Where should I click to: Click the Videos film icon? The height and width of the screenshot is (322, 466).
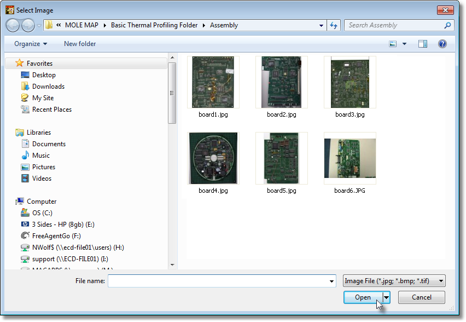(x=25, y=179)
